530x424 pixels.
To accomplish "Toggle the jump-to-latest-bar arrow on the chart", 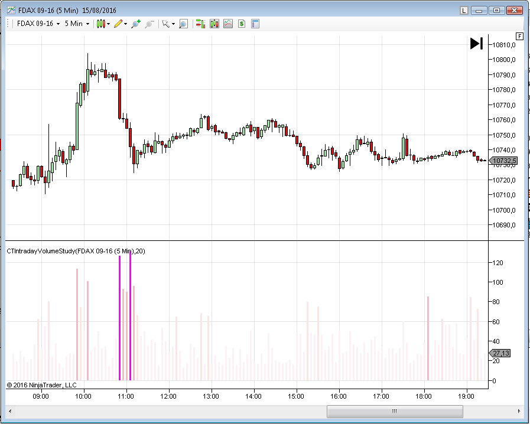I will point(476,43).
